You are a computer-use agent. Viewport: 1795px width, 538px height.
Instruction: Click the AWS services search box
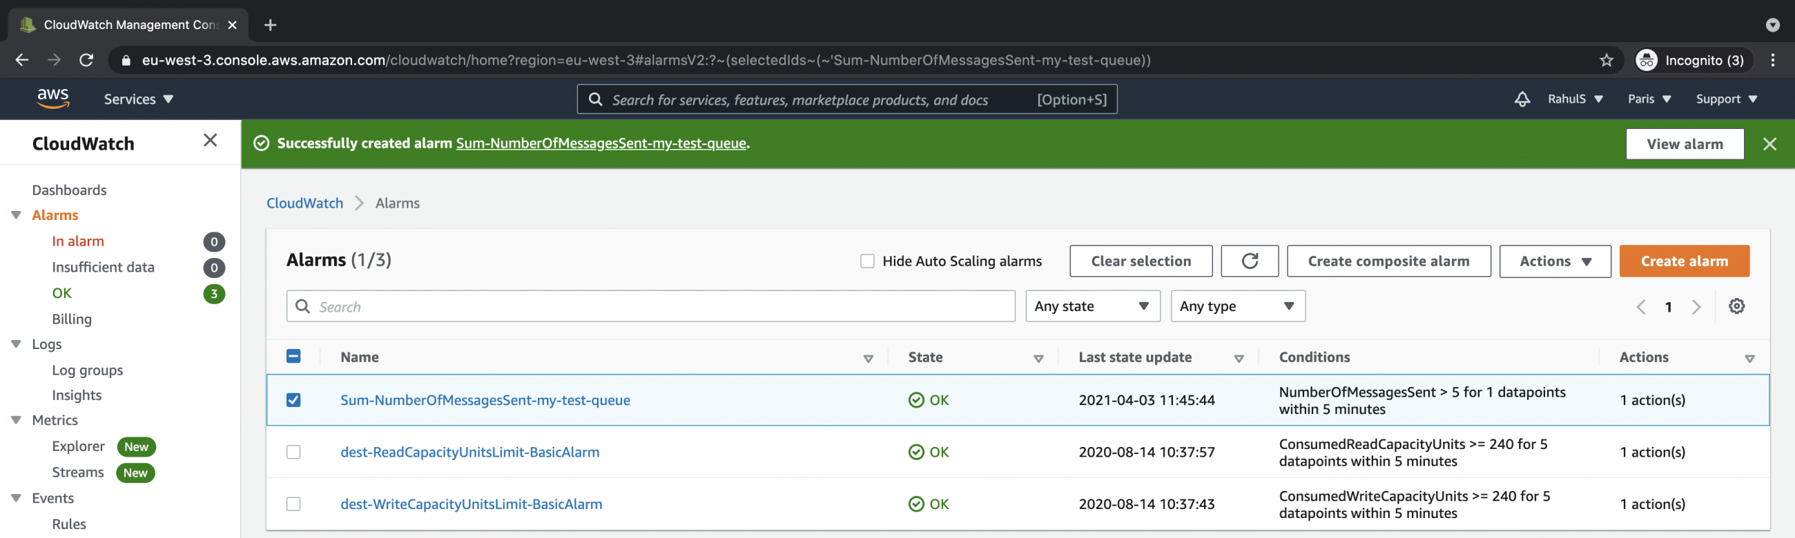coord(846,99)
